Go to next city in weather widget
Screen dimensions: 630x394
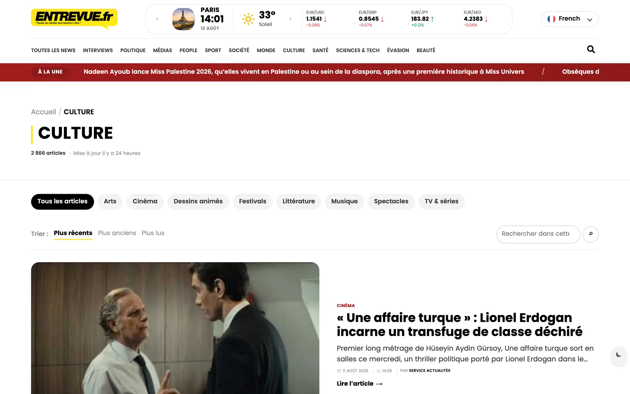[x=290, y=19]
